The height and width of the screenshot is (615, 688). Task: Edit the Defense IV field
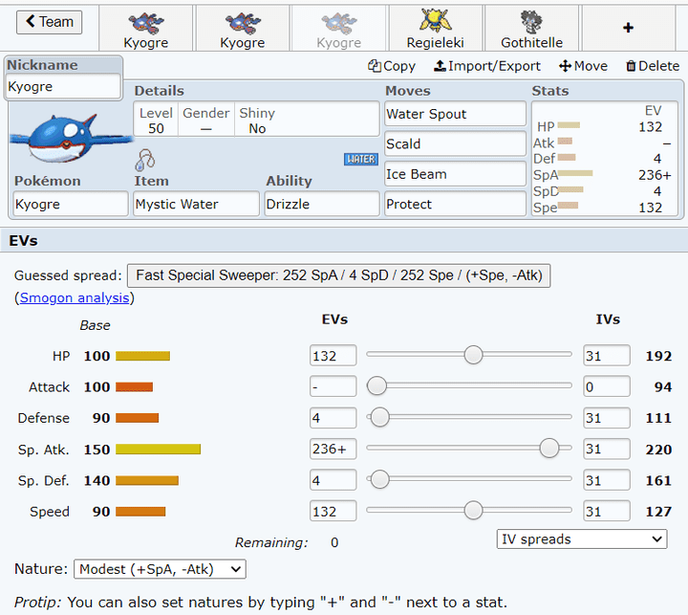[x=607, y=418]
